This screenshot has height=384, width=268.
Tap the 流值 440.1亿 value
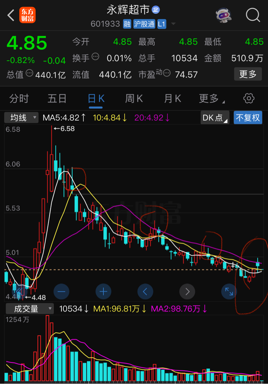(x=115, y=74)
